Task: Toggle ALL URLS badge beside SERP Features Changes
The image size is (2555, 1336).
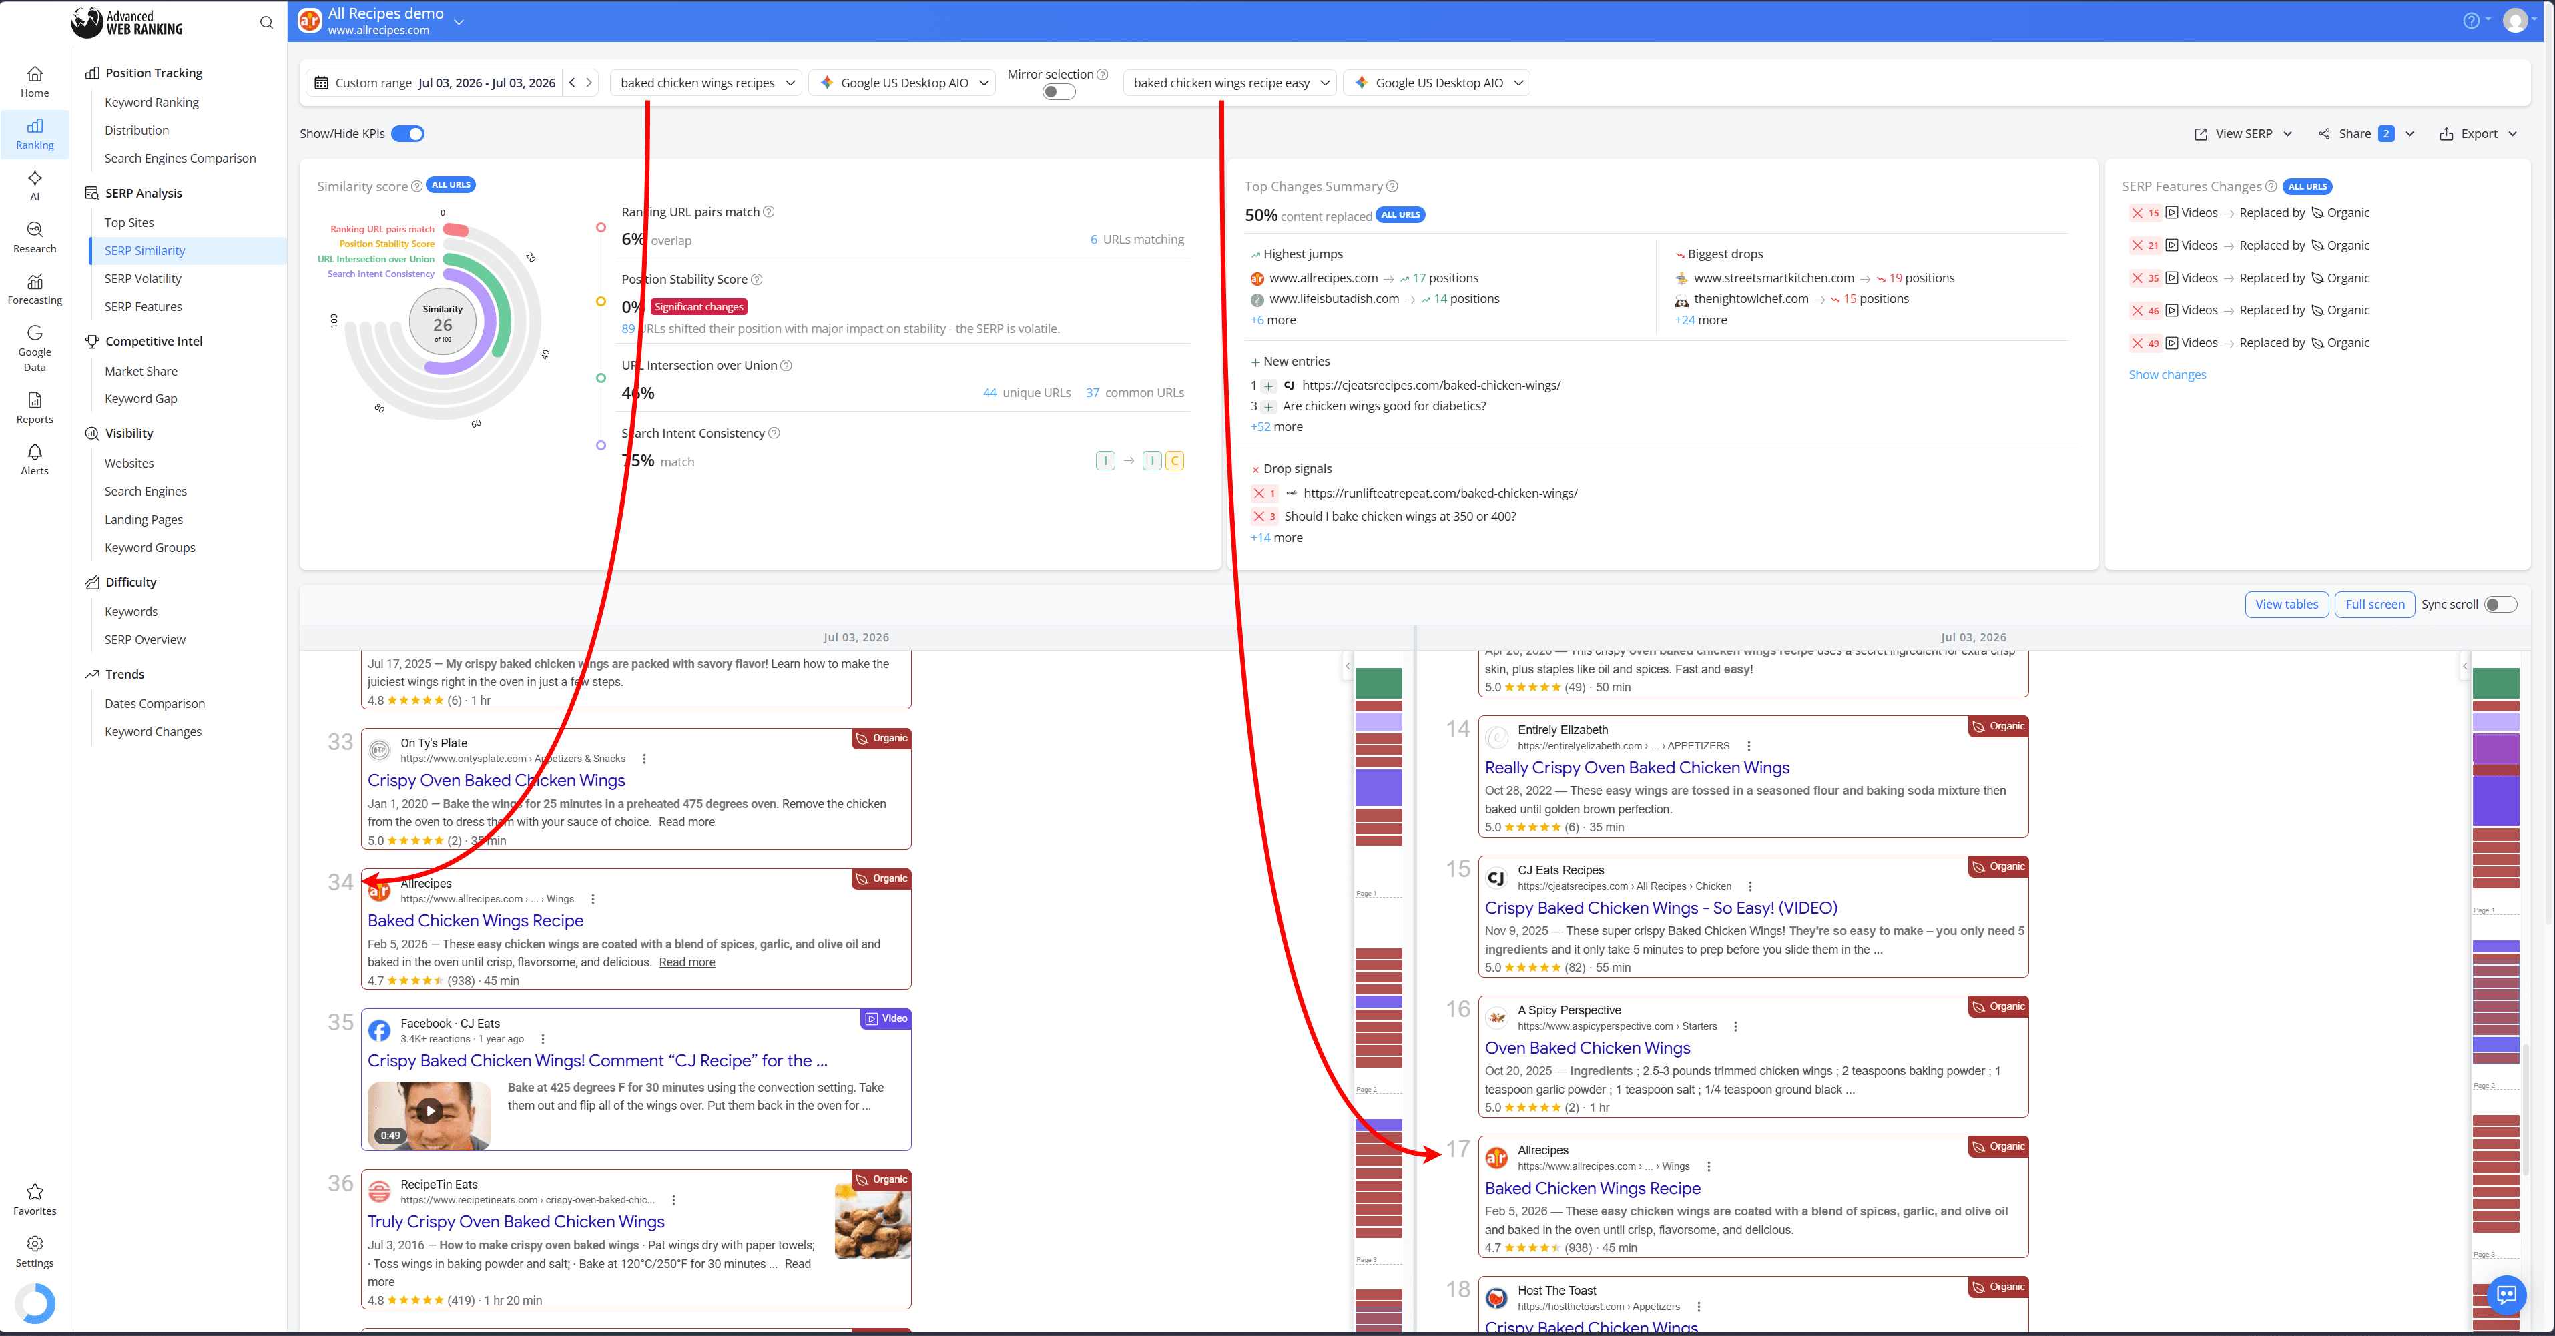Action: 2307,186
